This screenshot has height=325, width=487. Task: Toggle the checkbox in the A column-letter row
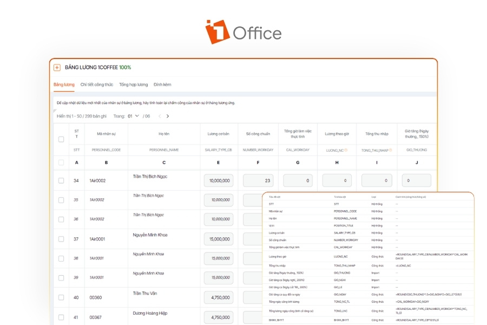pyautogui.click(x=61, y=162)
